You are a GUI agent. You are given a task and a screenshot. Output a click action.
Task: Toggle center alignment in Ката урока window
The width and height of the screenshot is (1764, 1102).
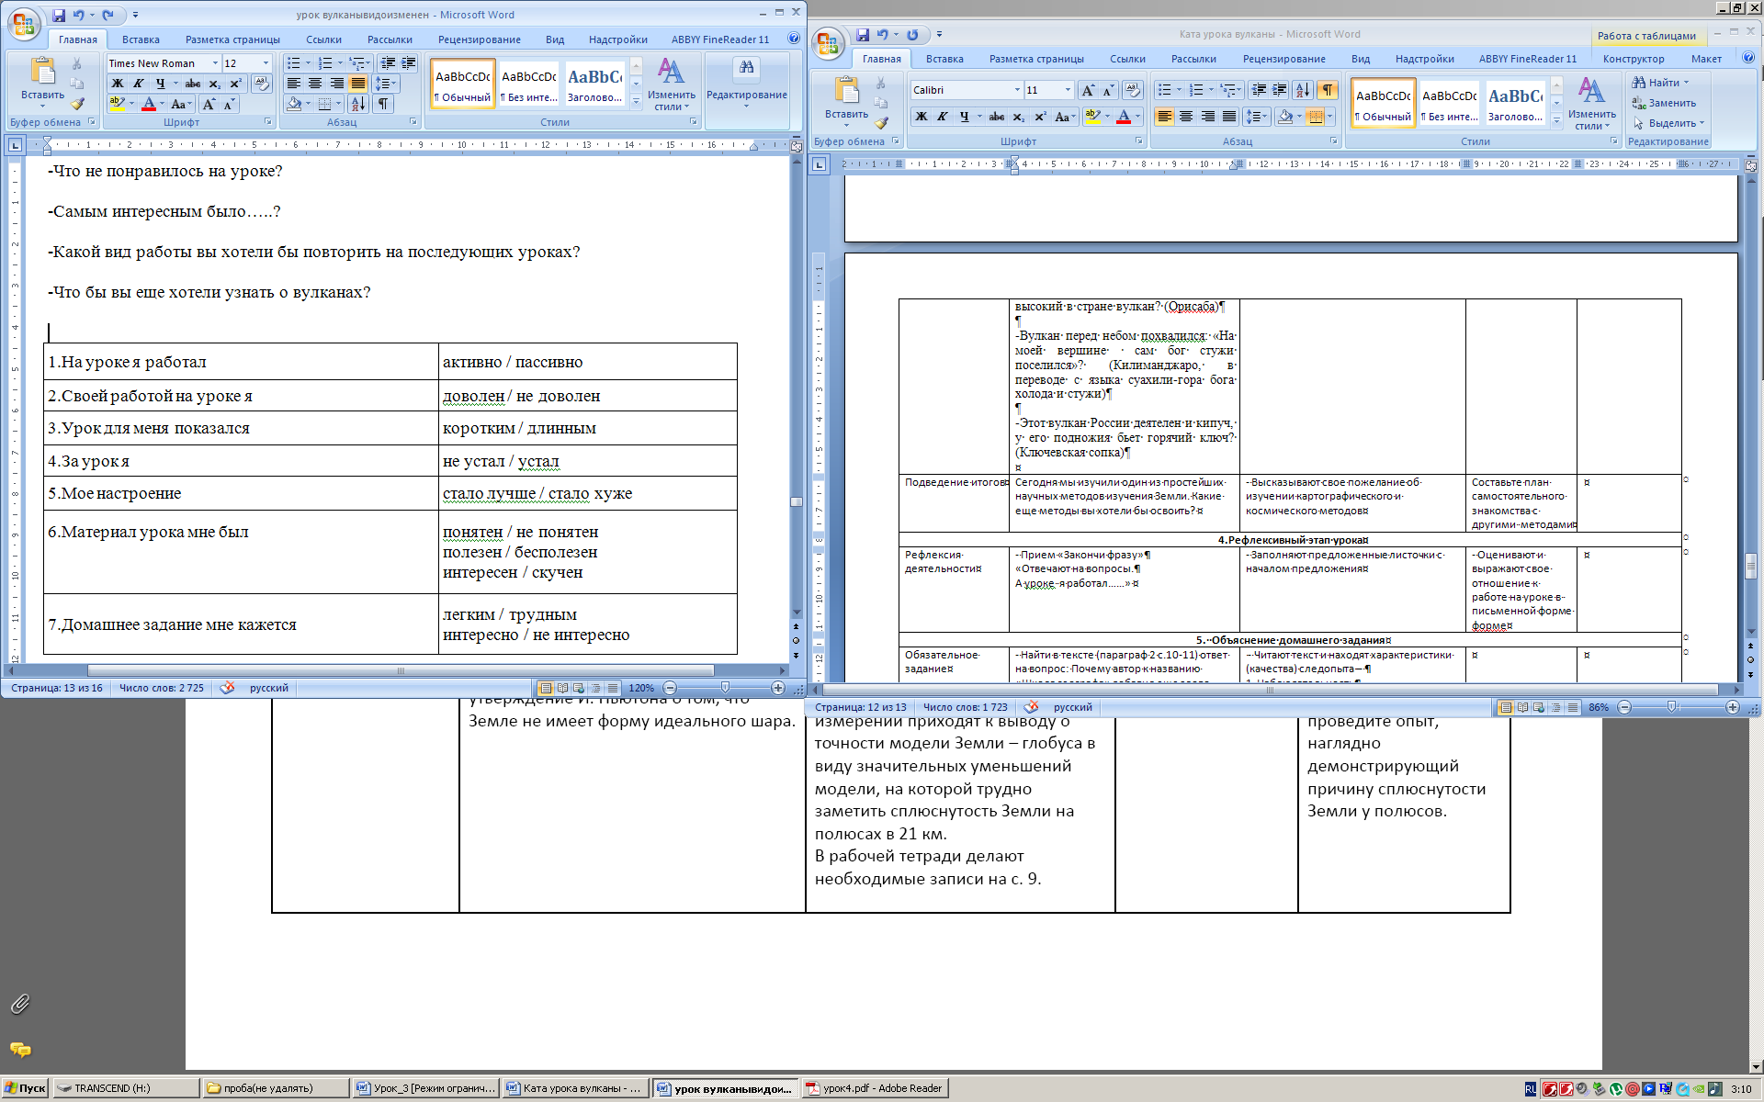pyautogui.click(x=1186, y=117)
